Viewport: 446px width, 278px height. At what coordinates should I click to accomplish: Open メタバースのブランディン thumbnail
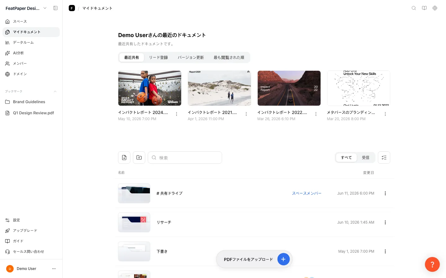click(x=359, y=88)
